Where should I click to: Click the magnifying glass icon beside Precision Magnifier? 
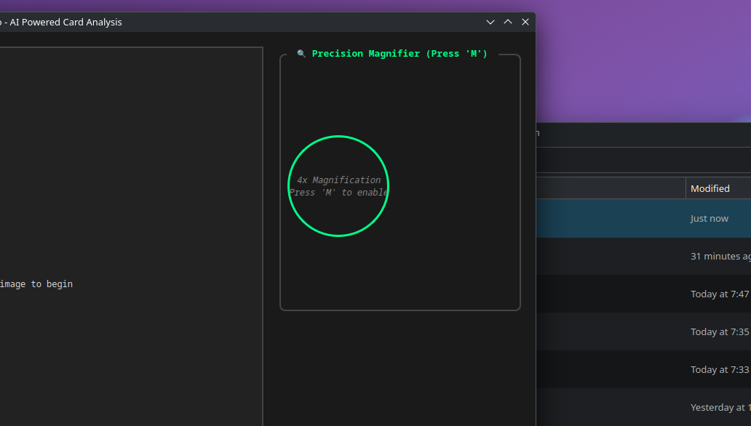click(x=301, y=54)
